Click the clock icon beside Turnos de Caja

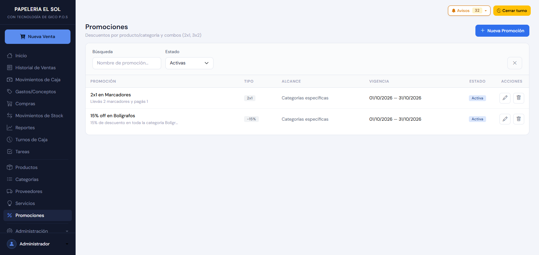click(x=10, y=139)
